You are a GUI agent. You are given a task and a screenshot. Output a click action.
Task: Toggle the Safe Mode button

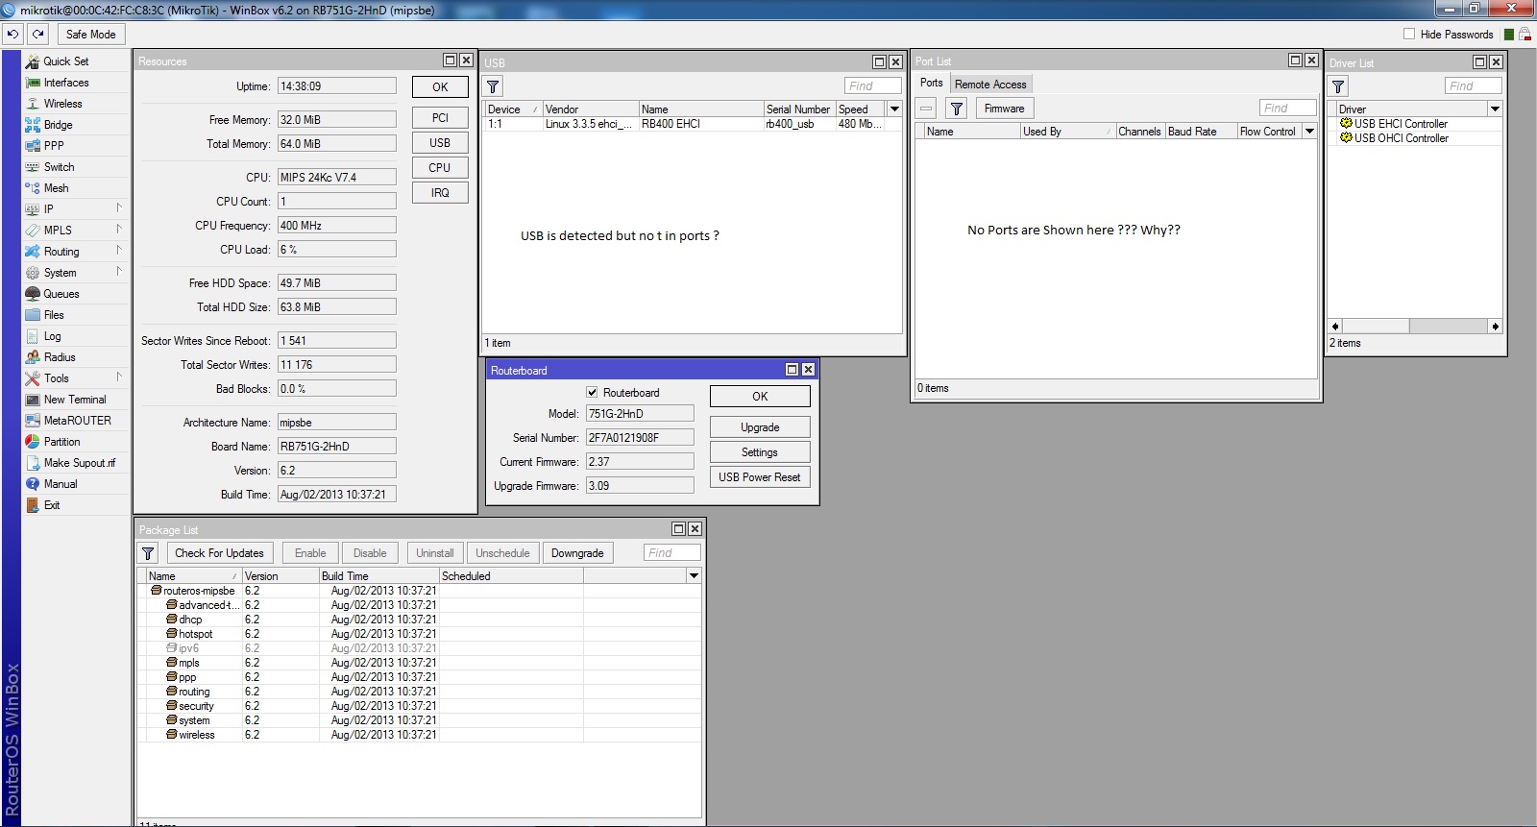point(91,34)
